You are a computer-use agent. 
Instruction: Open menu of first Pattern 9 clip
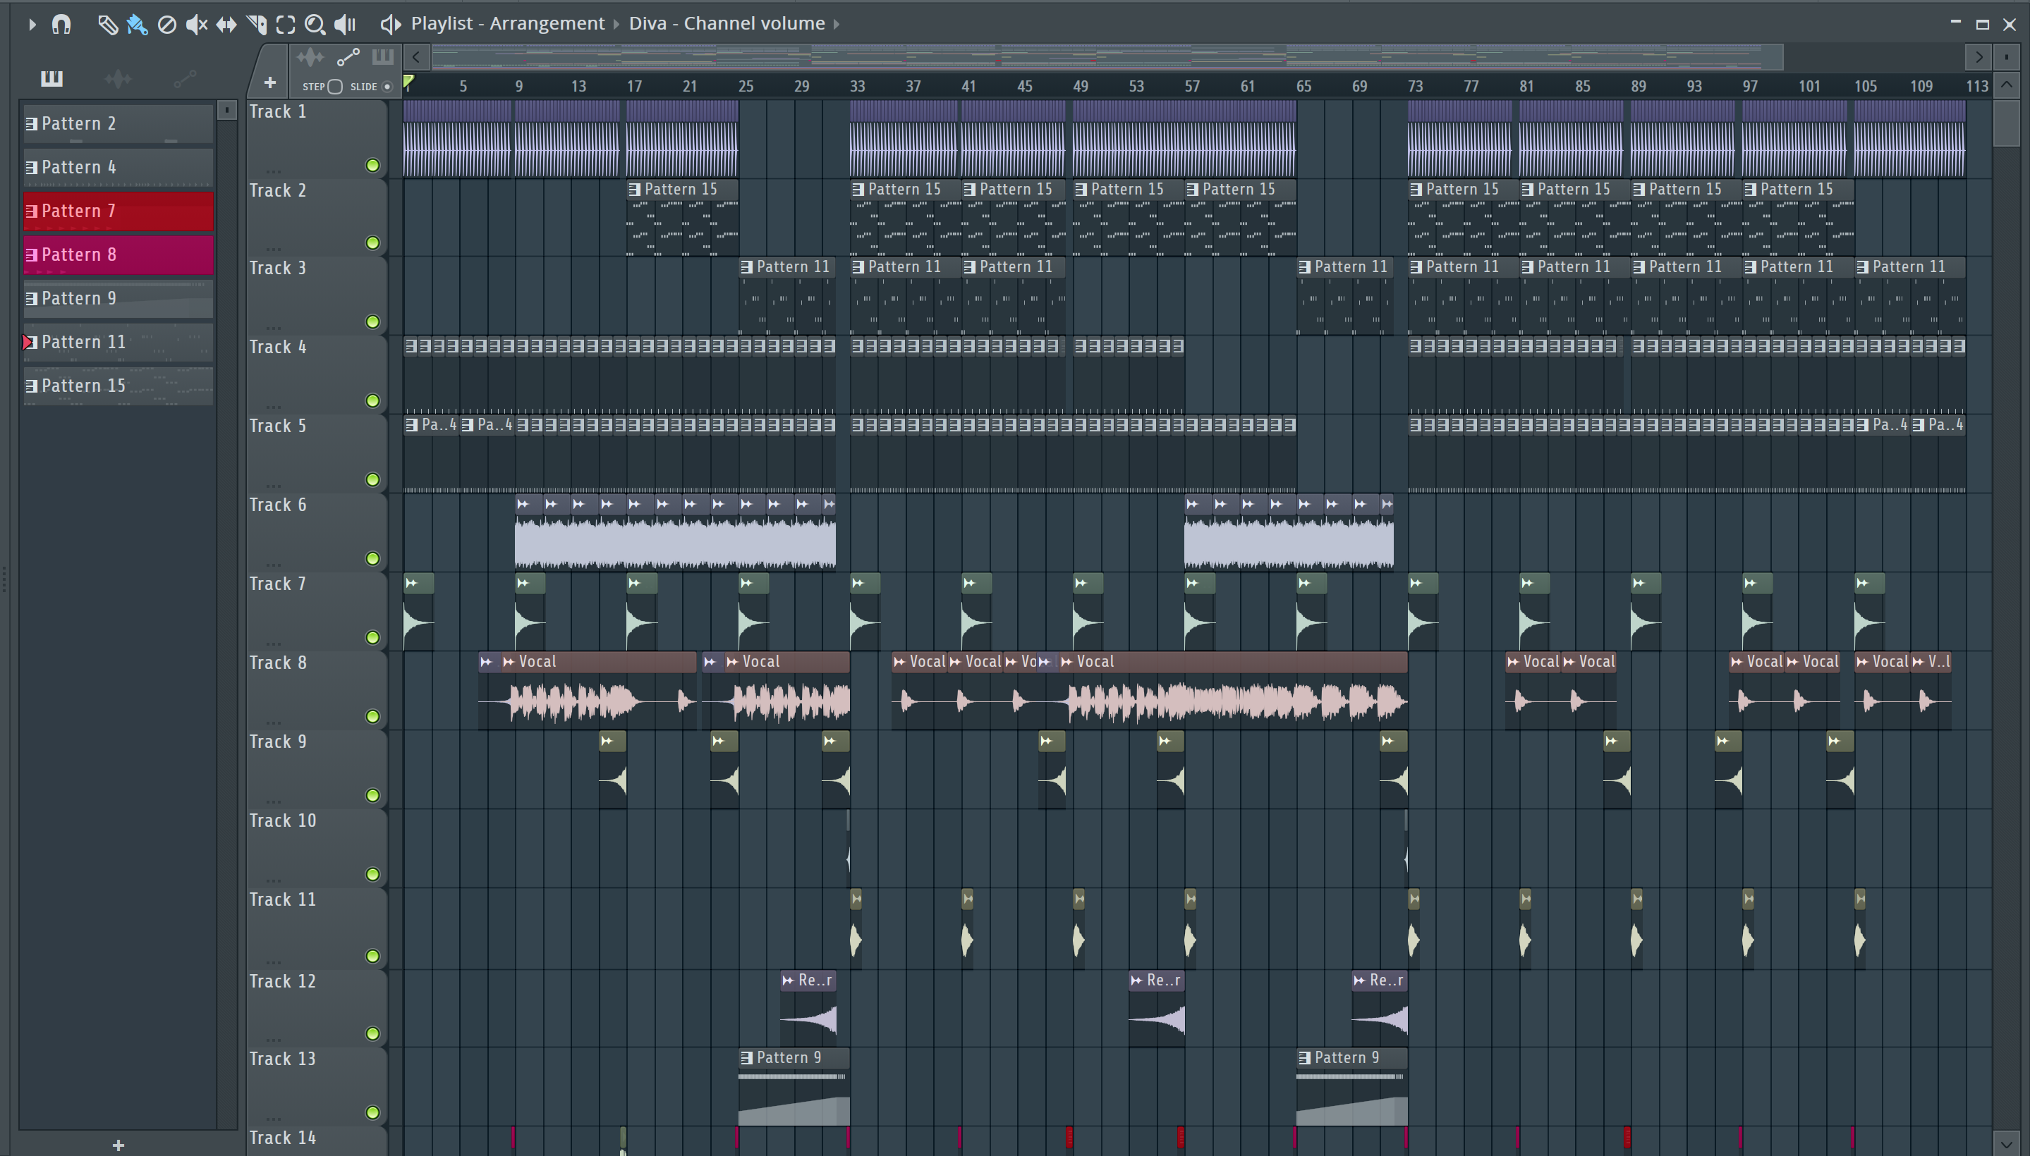[747, 1058]
